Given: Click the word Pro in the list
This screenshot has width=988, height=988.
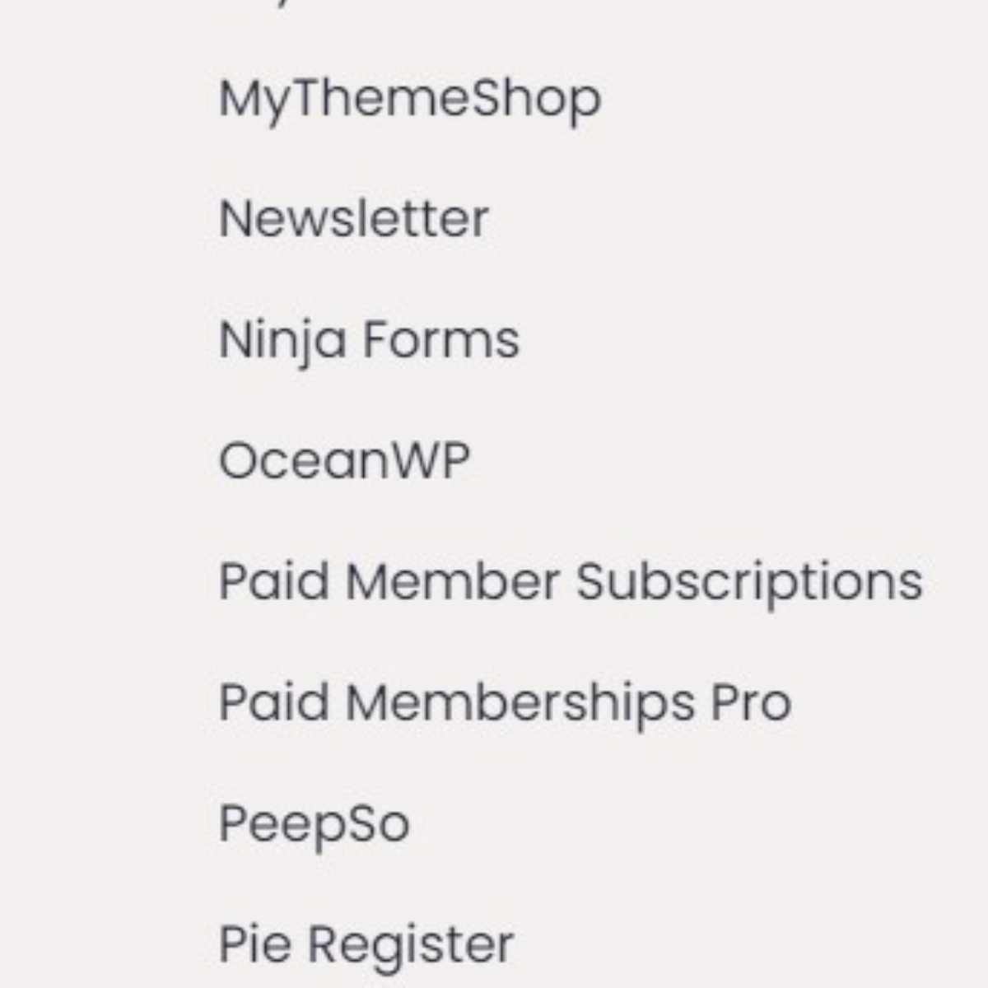Looking at the screenshot, I should point(750,703).
